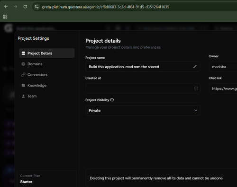
Task: Open site information icon in address bar
Action: tap(36, 7)
